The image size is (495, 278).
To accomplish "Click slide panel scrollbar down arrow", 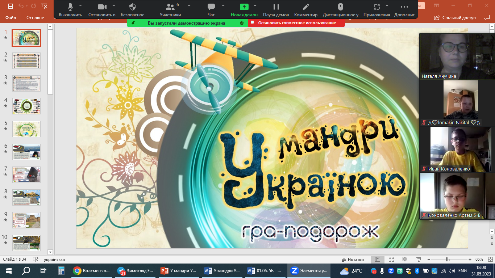I will point(50,252).
